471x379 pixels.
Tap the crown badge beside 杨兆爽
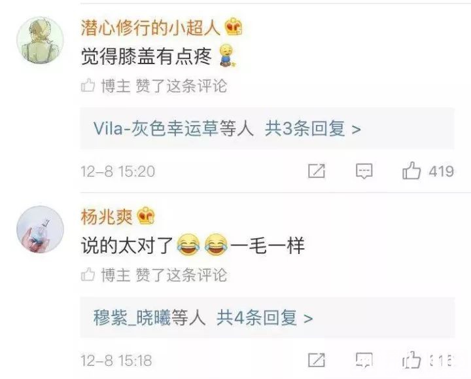(146, 216)
